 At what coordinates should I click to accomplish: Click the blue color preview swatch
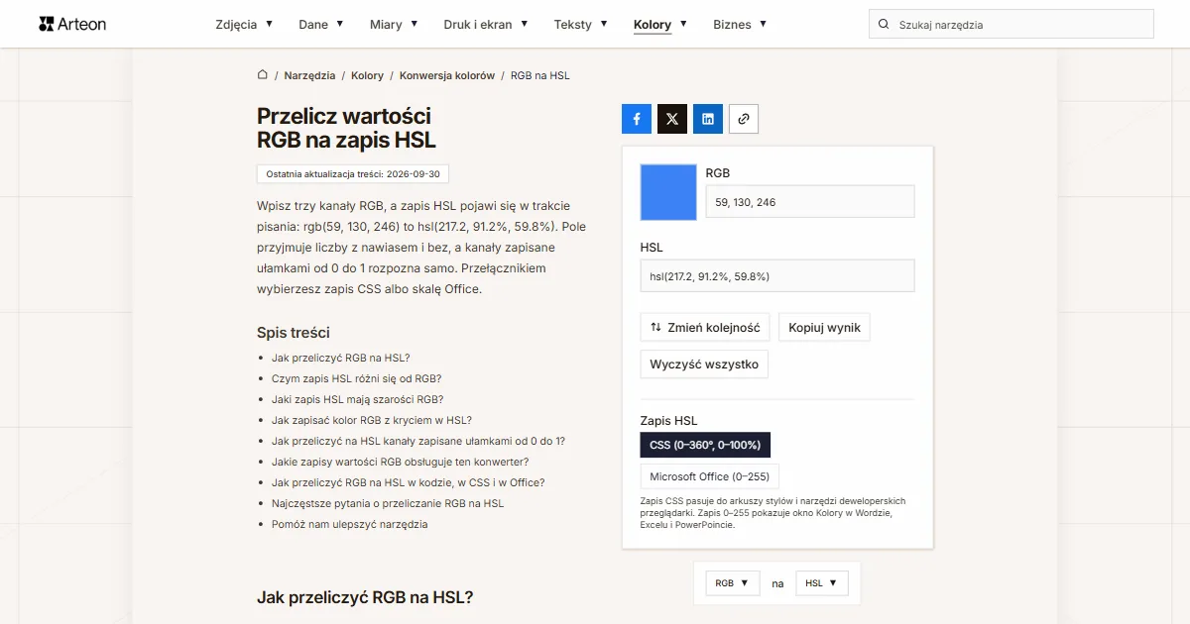pyautogui.click(x=668, y=192)
